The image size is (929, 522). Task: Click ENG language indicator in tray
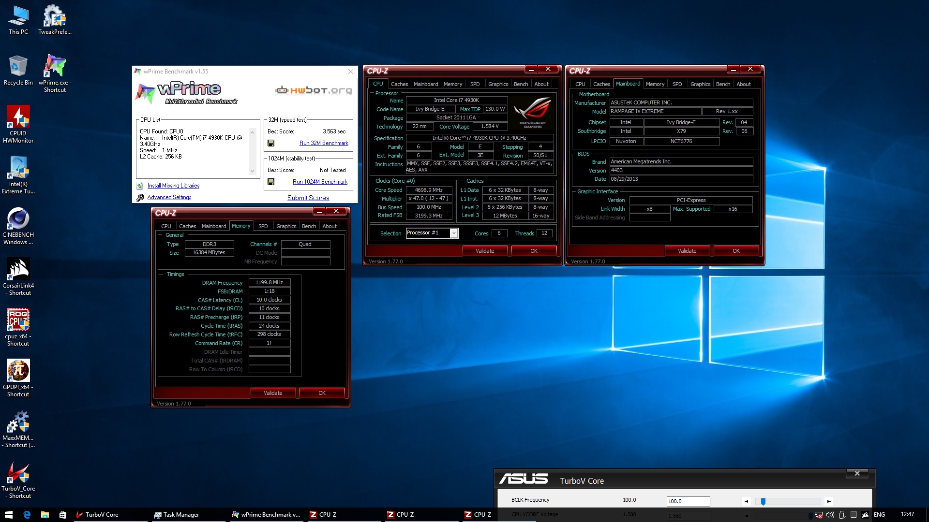pos(879,515)
